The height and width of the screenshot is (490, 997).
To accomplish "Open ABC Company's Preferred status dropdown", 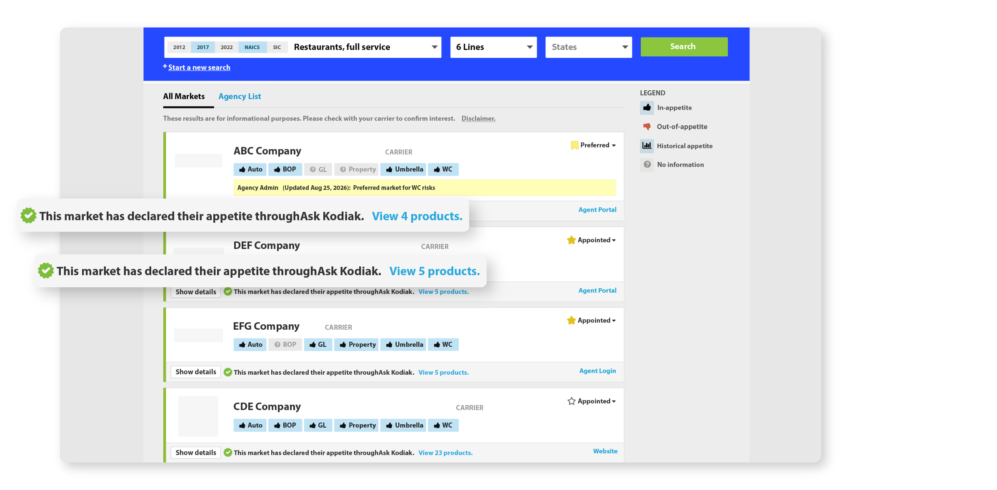I will pos(593,145).
